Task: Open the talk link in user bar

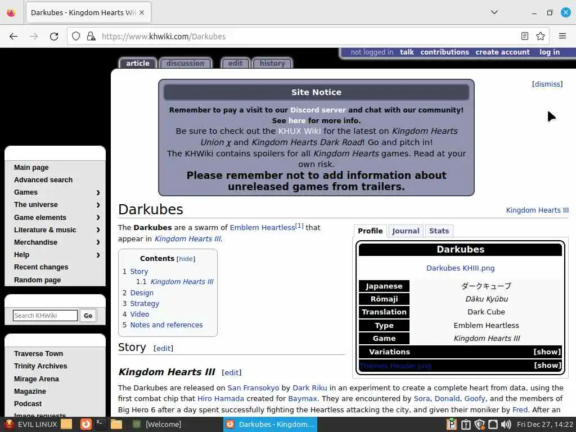Action: [x=407, y=52]
